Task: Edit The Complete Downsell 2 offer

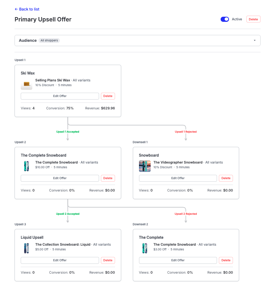Action: tap(178, 260)
